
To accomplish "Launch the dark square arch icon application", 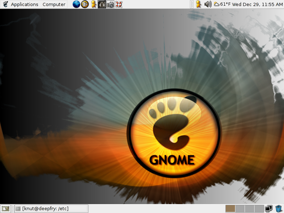I will [x=102, y=4].
